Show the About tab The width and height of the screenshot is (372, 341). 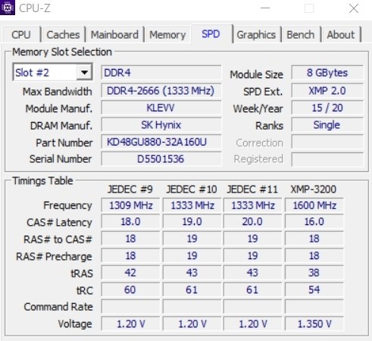pos(341,35)
